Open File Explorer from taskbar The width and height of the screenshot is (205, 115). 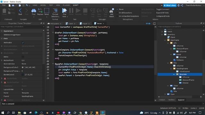[19, 113]
